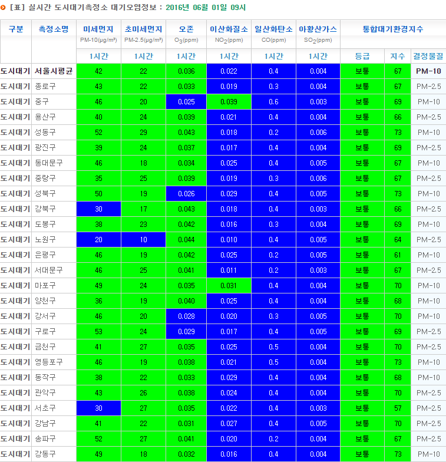Click the orange bullet icon beside the table title
This screenshot has height=462, width=446.
4,8
